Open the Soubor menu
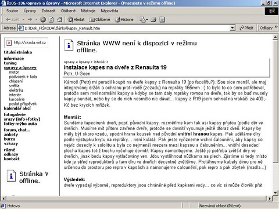279x209 pixels. [x=12, y=11]
